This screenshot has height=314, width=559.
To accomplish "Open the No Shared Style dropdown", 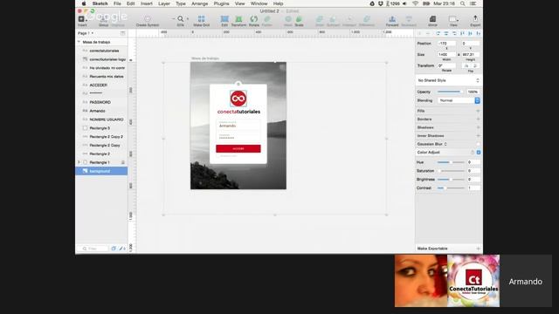I will click(x=448, y=80).
